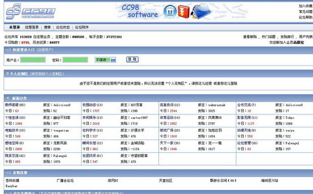This screenshot has width=313, height=194.
Task: Collapse the 个人定制区 section via its header icon
Action: point(8,74)
